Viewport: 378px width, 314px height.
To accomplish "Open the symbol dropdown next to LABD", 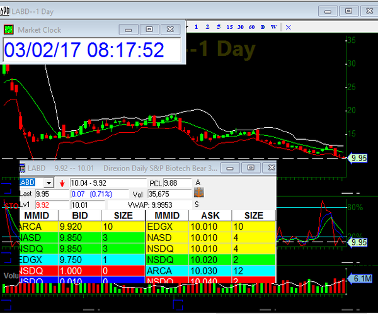I will (50, 183).
